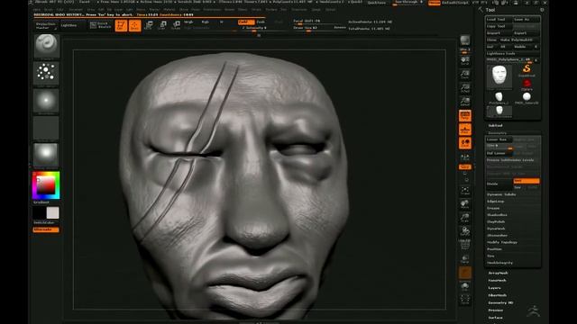
Task: Open the alpha selector on left shelf
Action: click(x=46, y=100)
